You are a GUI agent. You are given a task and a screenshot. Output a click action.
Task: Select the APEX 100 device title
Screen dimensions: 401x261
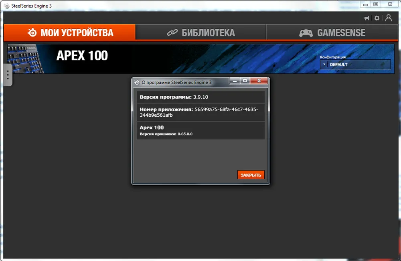point(82,55)
